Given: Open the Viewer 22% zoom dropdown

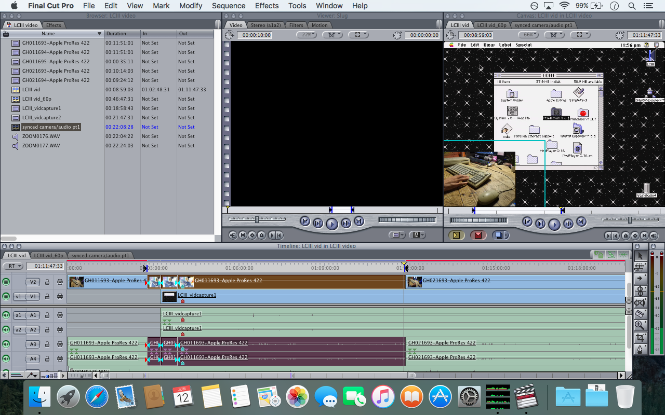Looking at the screenshot, I should 307,35.
